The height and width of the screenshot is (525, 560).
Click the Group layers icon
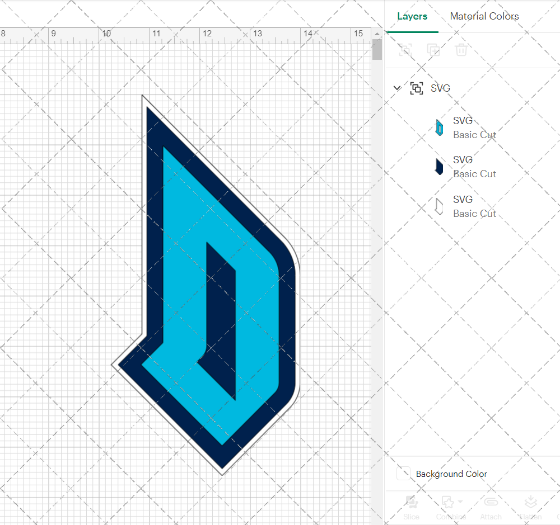[405, 50]
